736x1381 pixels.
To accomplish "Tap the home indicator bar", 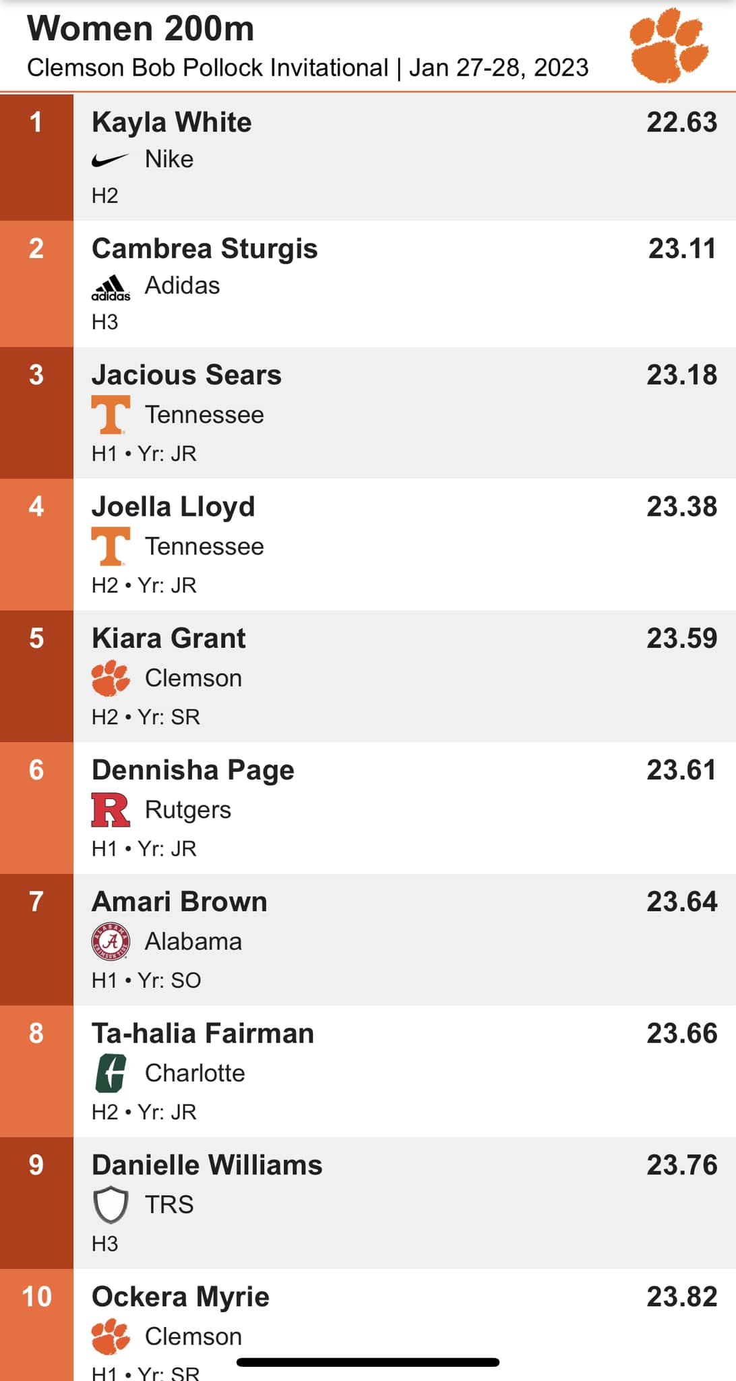I will (368, 1362).
